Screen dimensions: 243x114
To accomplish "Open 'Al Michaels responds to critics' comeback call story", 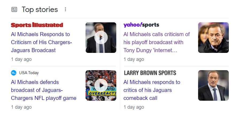I will (152, 90).
